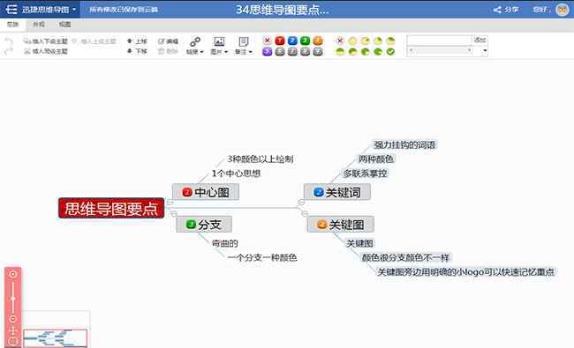
Task: Click the note icon in toolbar
Action: click(244, 41)
